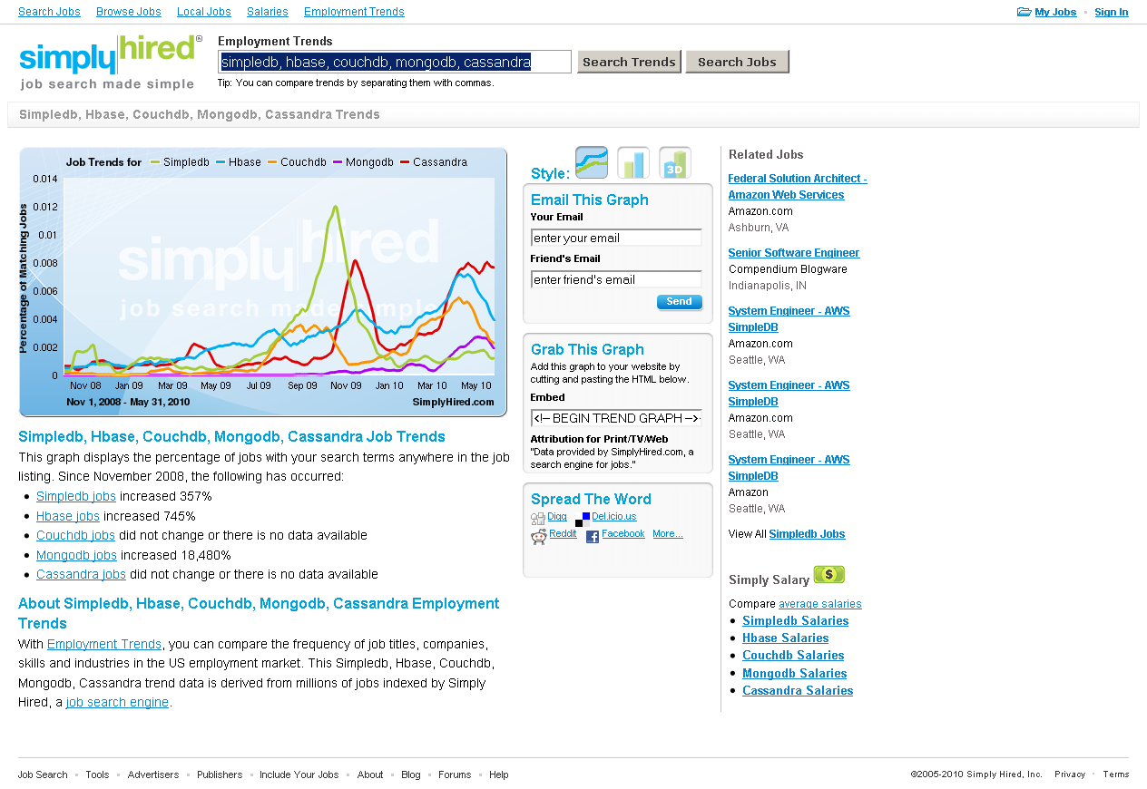Select the 3D chart style icon
Screen dimensions: 1147x789
pyautogui.click(x=675, y=162)
